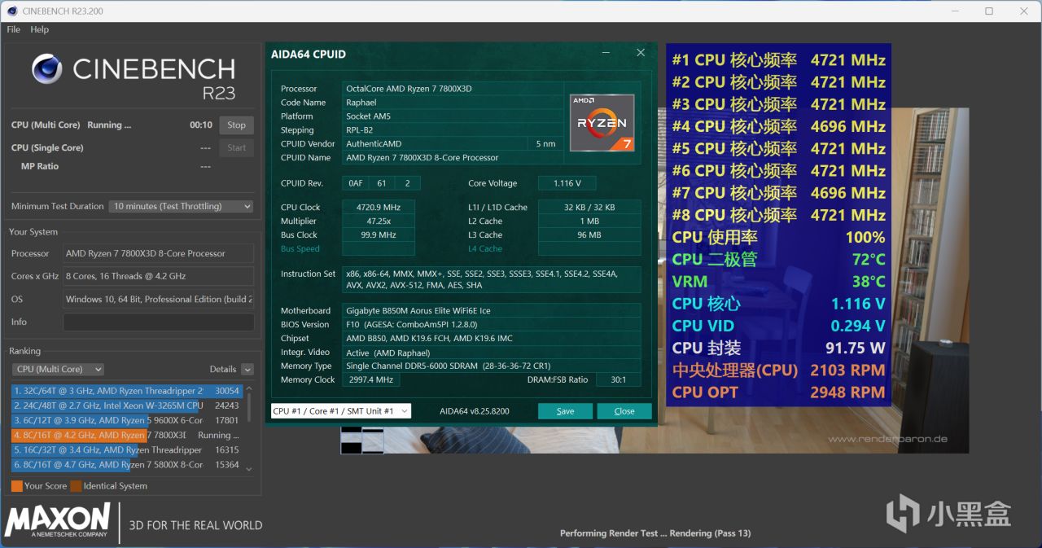Viewport: 1042px width, 548px height.
Task: Click the CPU OPT 2948 RPM reading
Action: (x=778, y=392)
